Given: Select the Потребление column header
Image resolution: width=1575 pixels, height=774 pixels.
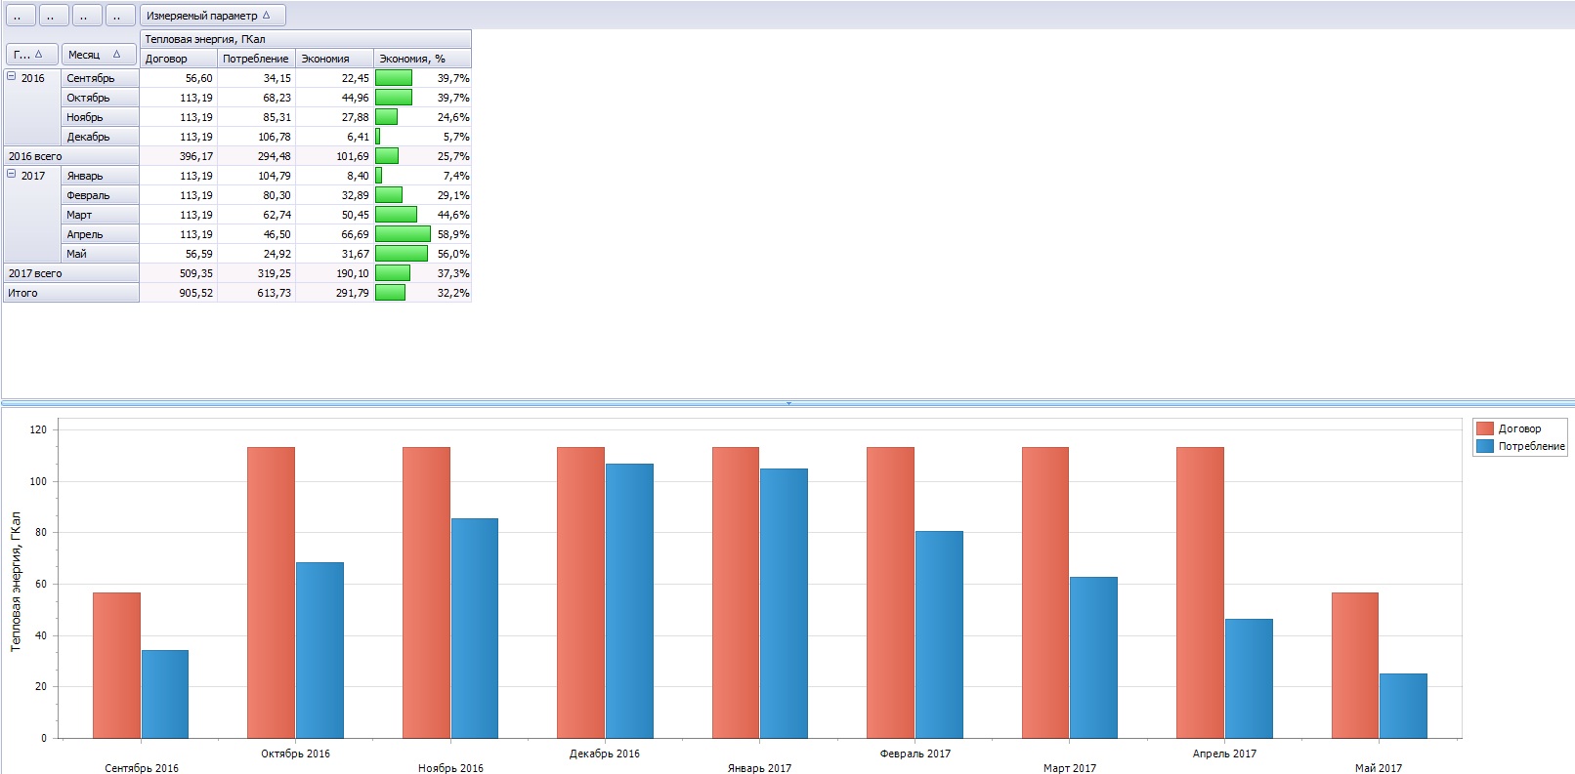Looking at the screenshot, I should point(256,59).
